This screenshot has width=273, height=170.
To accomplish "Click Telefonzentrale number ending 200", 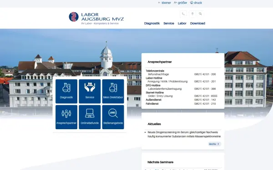I will click(x=205, y=74).
